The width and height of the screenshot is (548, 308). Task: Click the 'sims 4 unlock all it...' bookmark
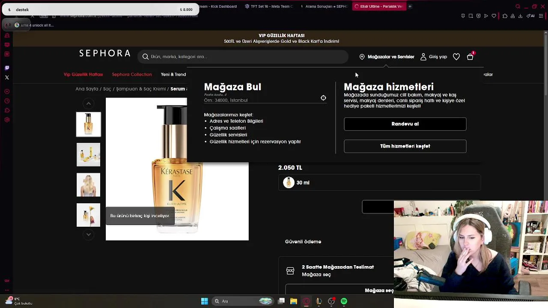[x=34, y=25]
